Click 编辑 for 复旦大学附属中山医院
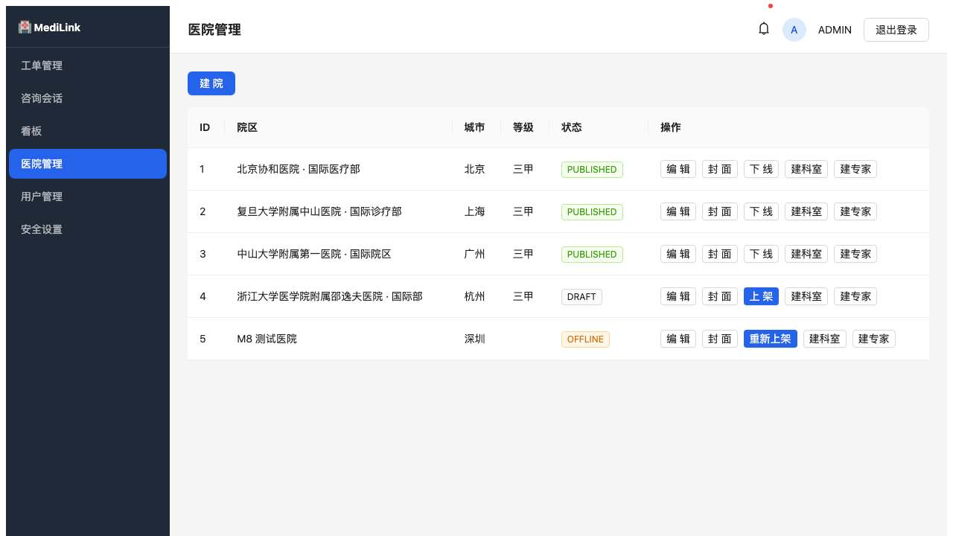953x536 pixels. (678, 211)
